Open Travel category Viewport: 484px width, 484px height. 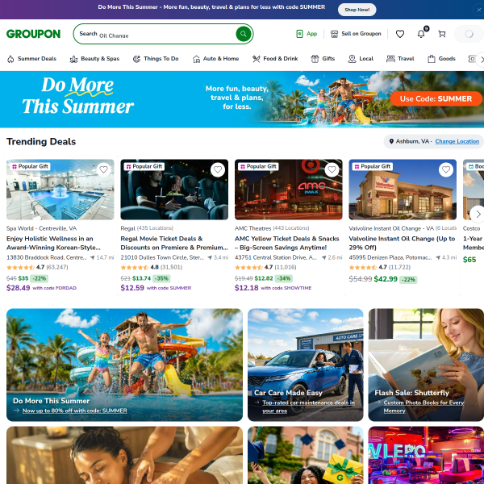coord(400,59)
